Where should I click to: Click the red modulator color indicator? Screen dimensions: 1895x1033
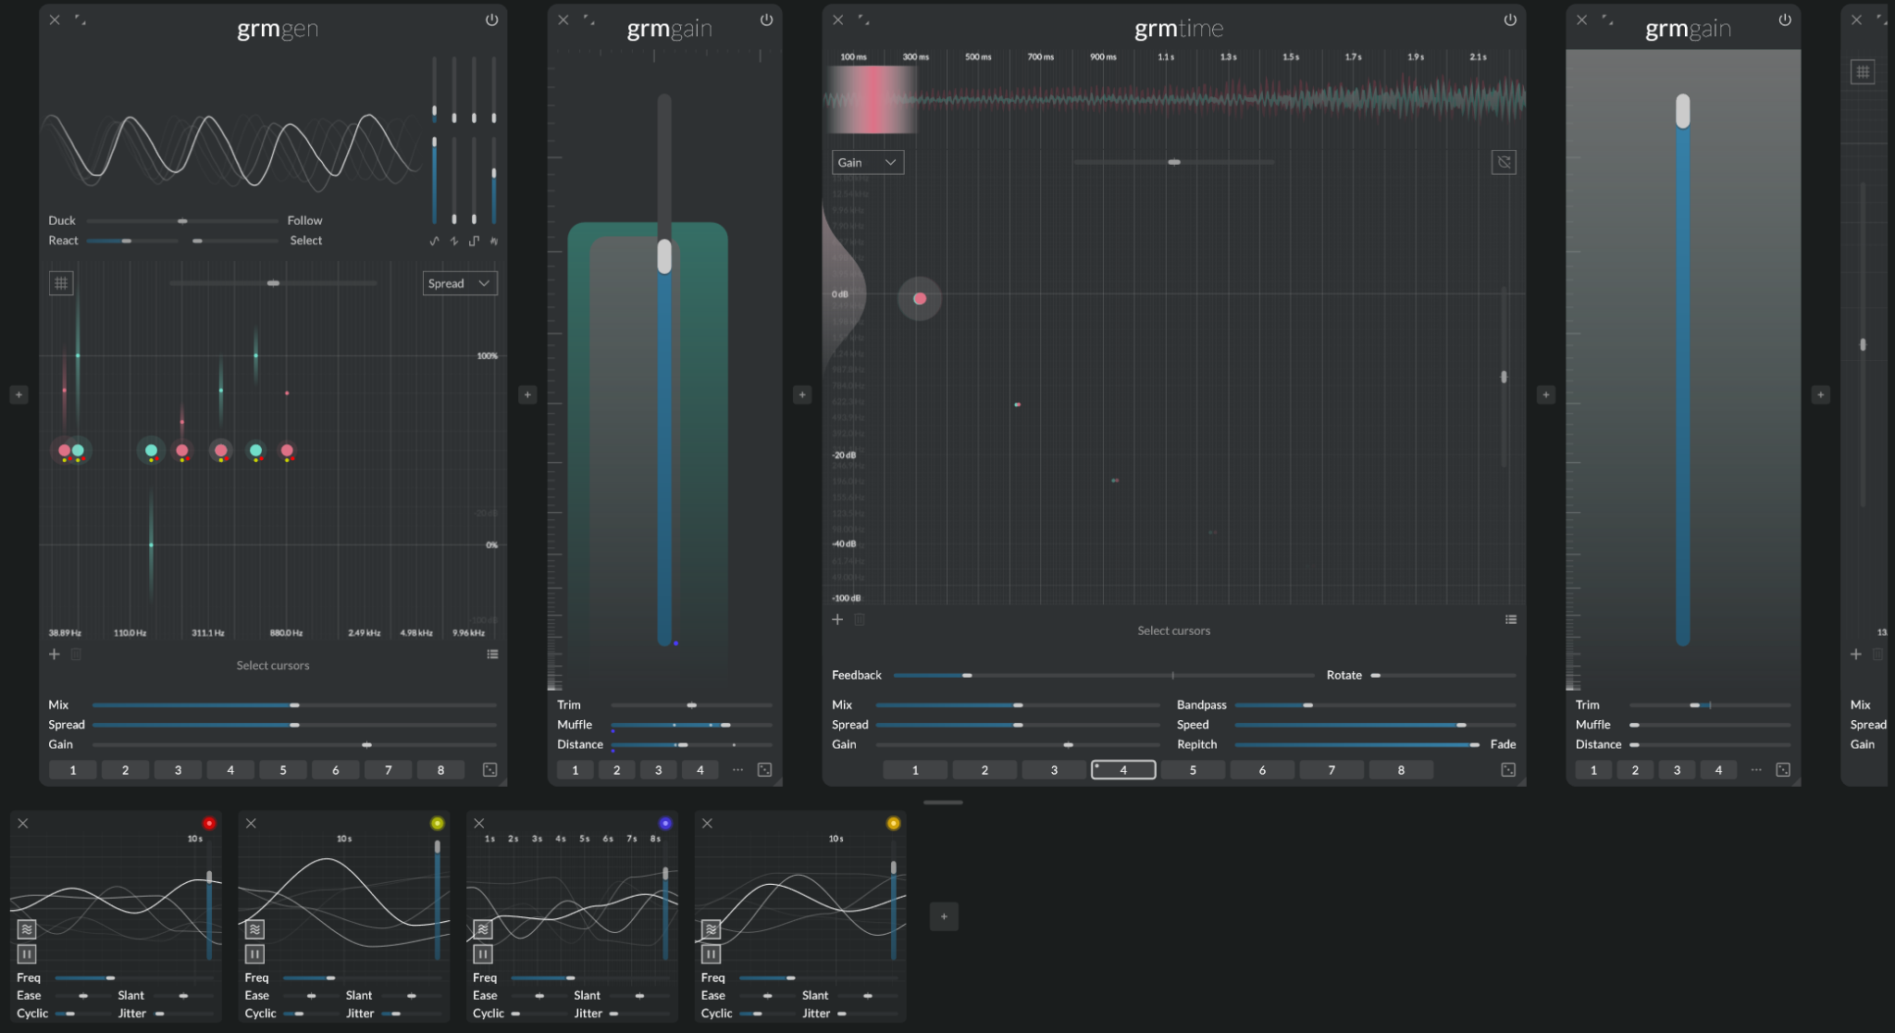click(x=209, y=823)
